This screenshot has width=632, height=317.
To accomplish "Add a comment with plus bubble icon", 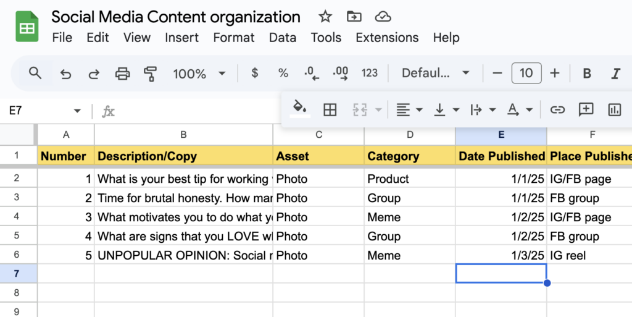I will tap(586, 109).
